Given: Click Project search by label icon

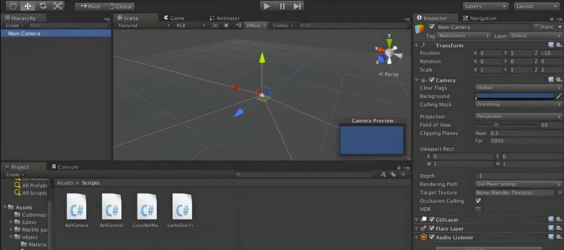Looking at the screenshot, I should [393, 174].
